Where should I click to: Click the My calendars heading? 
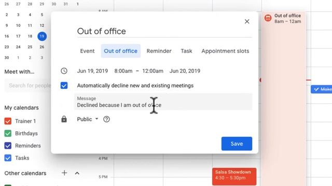tap(22, 107)
